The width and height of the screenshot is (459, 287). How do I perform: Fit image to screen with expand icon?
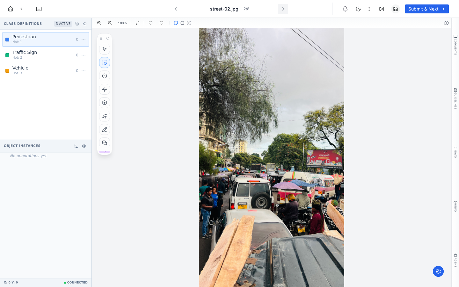click(x=138, y=23)
